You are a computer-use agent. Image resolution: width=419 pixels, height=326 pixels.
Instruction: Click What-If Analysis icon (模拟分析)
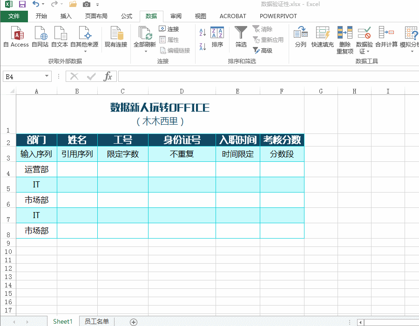point(411,33)
